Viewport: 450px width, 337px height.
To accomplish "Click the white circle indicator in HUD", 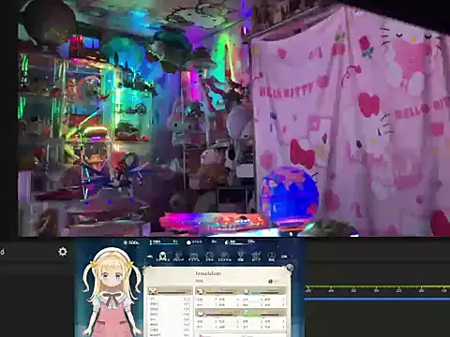I will tap(188, 242).
